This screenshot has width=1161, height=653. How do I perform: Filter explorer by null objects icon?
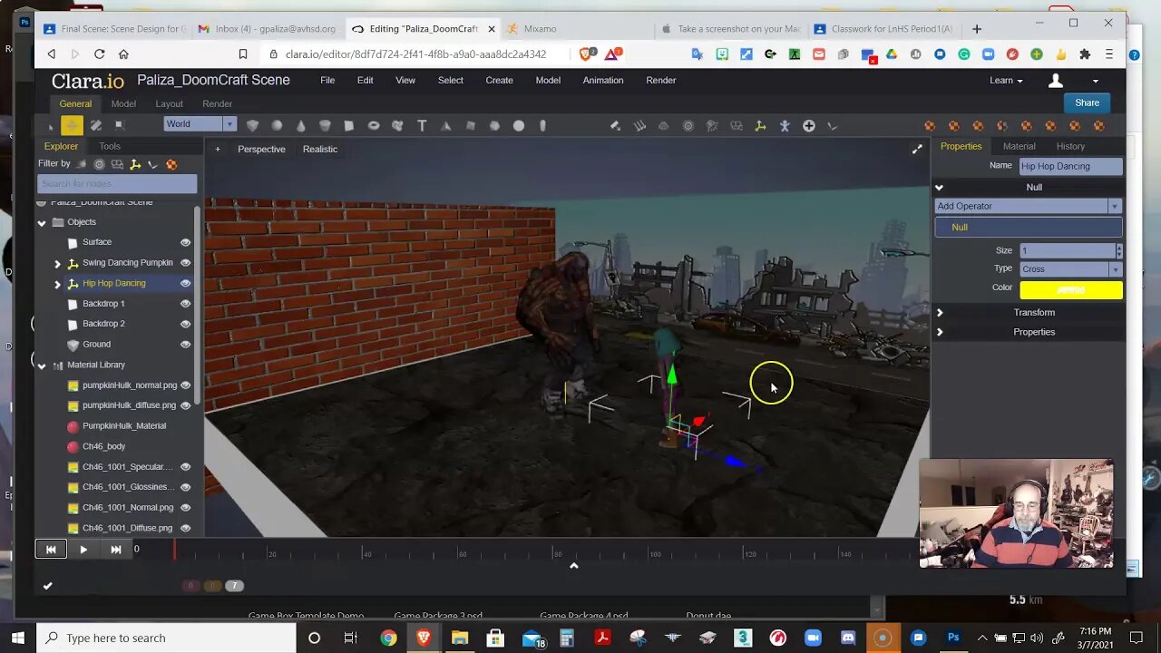[135, 164]
